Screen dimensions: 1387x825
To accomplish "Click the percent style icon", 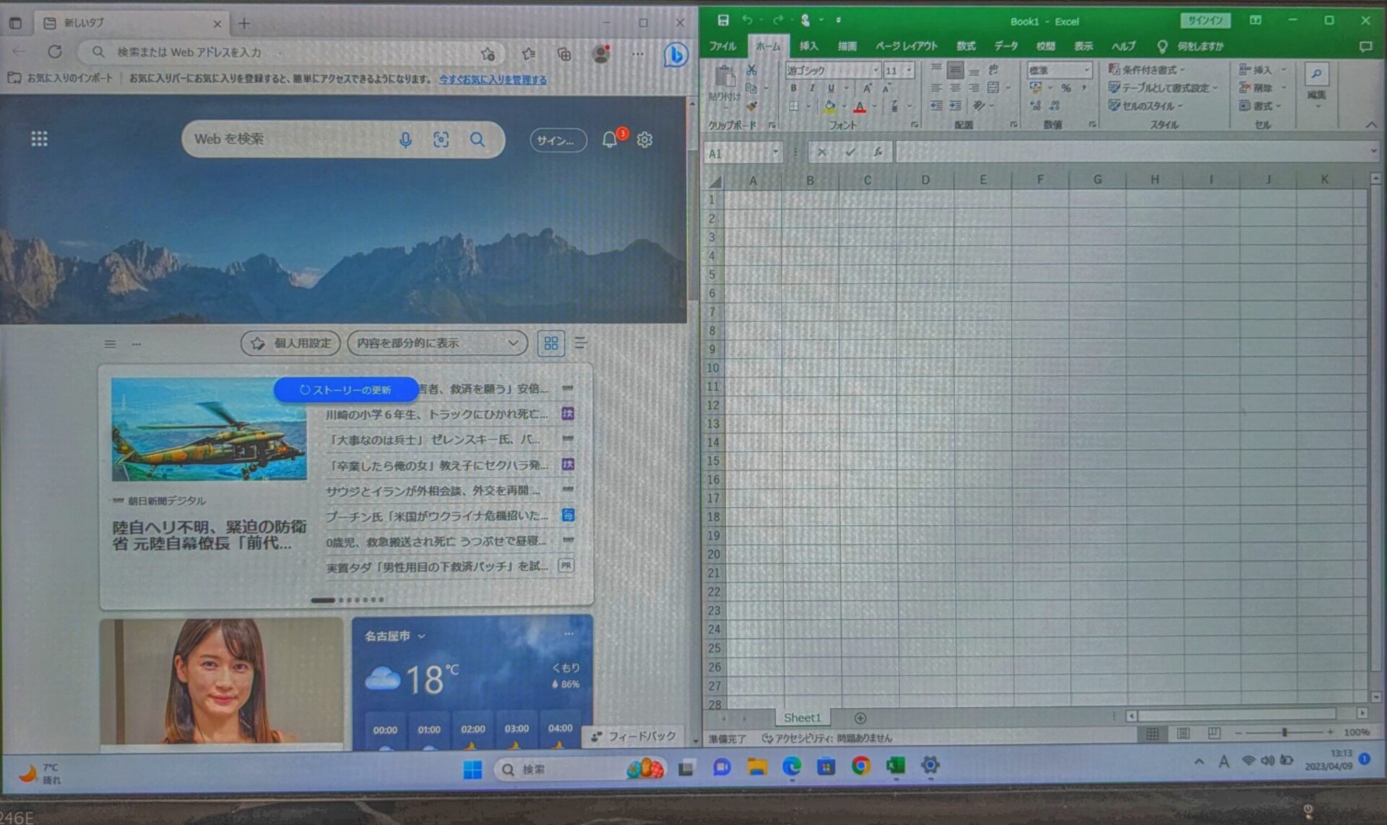I will pyautogui.click(x=1066, y=87).
